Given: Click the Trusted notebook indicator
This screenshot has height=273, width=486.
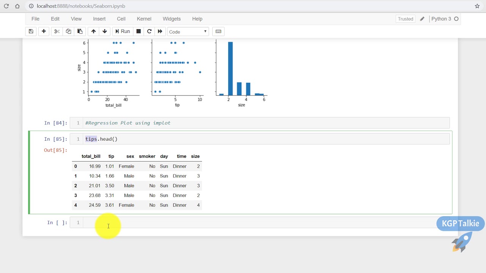Looking at the screenshot, I should (x=406, y=19).
